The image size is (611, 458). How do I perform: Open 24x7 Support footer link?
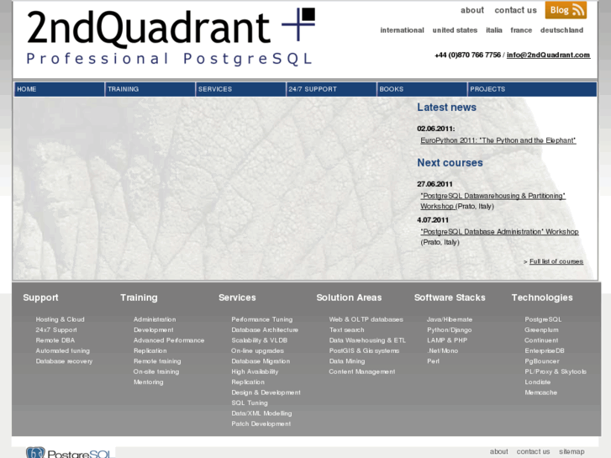[56, 329]
